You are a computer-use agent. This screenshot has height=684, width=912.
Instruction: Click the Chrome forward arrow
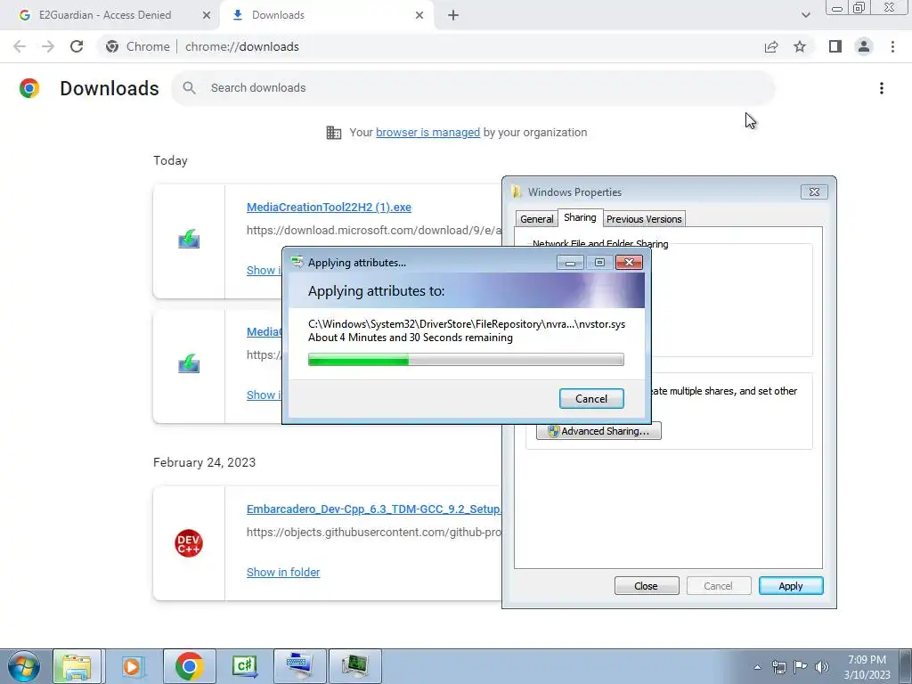48,46
